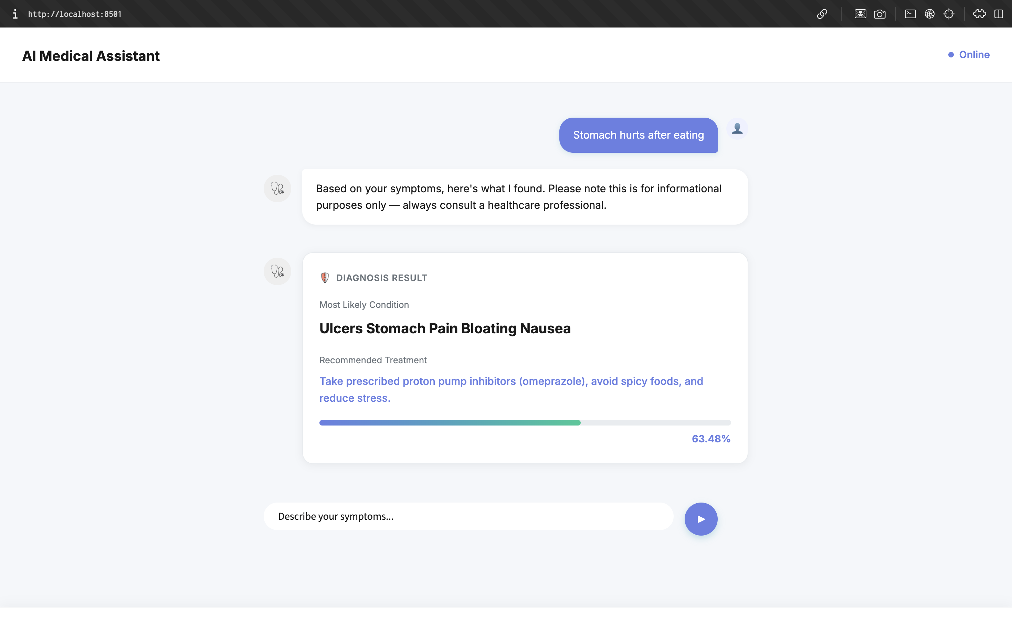1012x635 pixels.
Task: Click the puzzle piece extensions icon
Action: click(979, 14)
